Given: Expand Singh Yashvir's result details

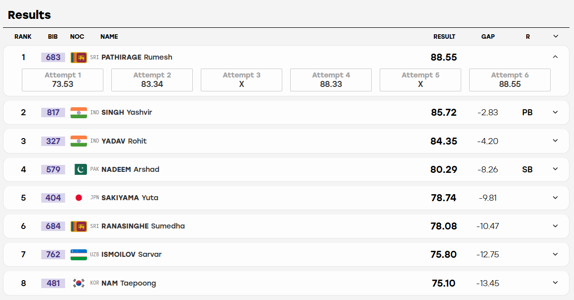Looking at the screenshot, I should click(555, 112).
